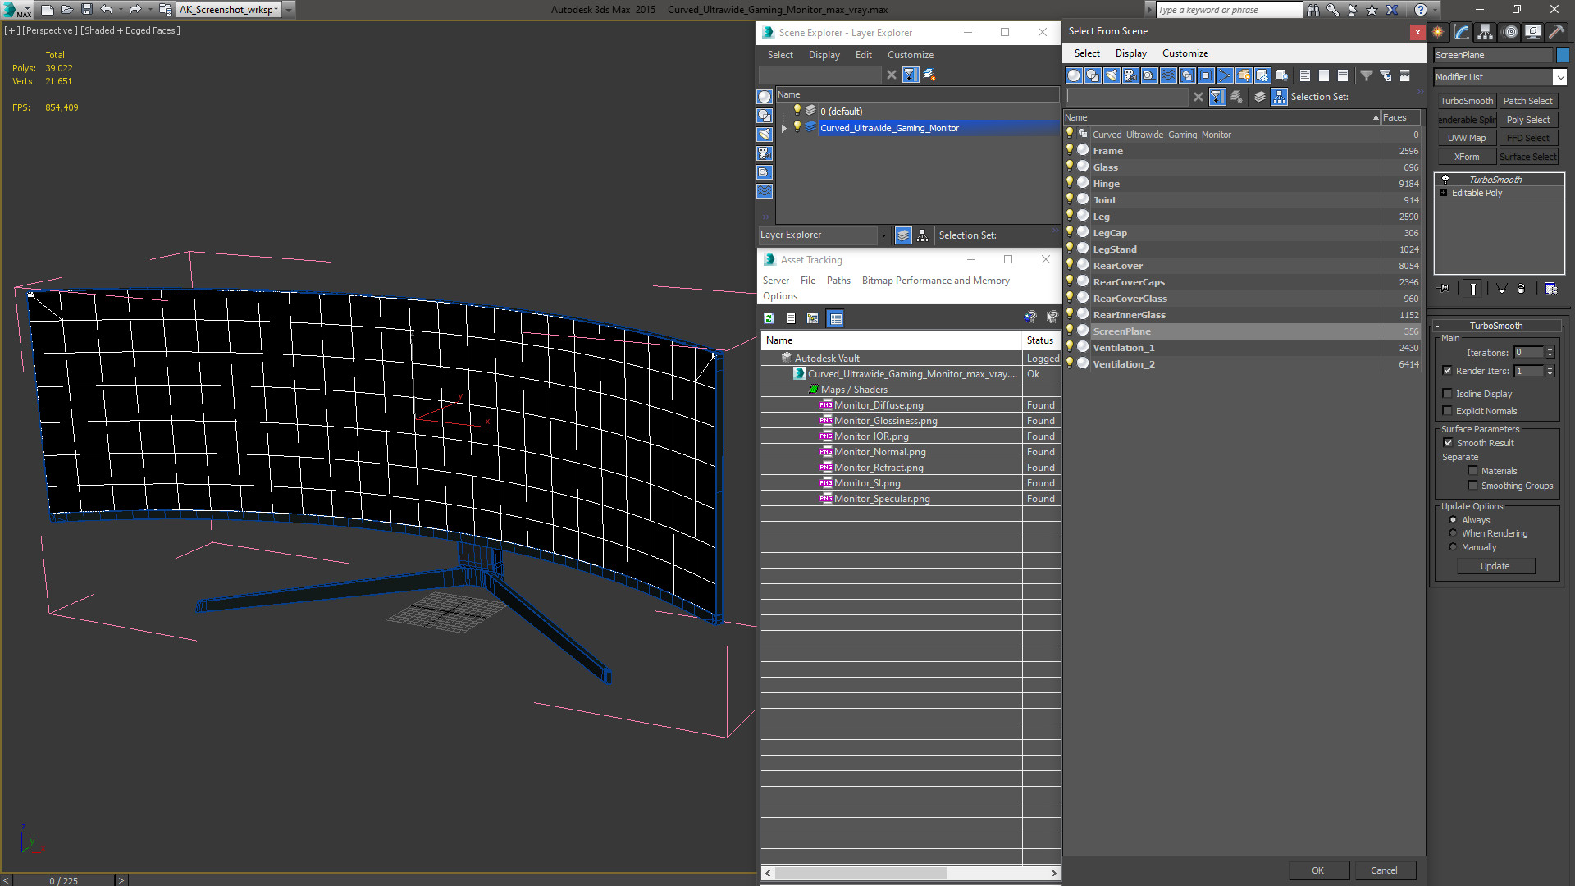Open Display menu in Select From Scene

click(1130, 53)
